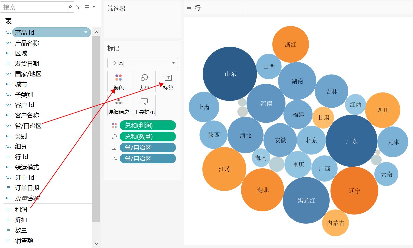This screenshot has width=413, height=248.
Task: Open the 产品 Id field dropdown arrow
Action: (86, 32)
